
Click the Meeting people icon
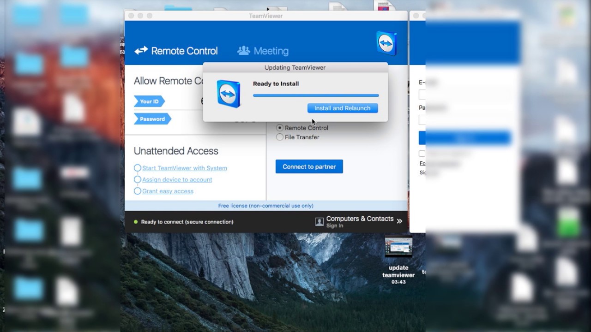pos(243,50)
